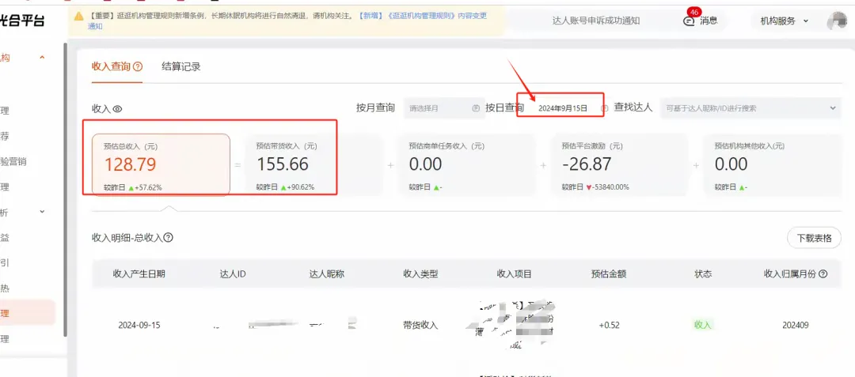
Task: Click the 预估金额 column header
Action: click(609, 274)
